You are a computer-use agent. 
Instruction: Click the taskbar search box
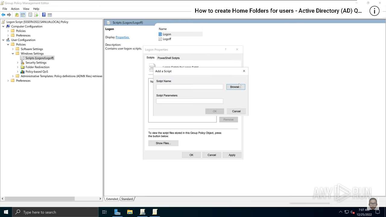pyautogui.click(x=55, y=212)
